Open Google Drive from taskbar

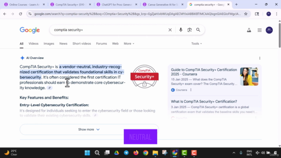(x=116, y=153)
